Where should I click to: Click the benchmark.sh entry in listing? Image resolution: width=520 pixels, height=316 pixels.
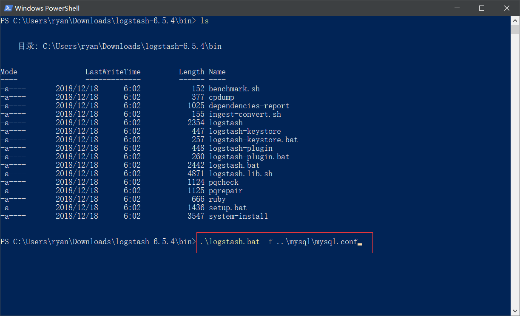(x=234, y=89)
